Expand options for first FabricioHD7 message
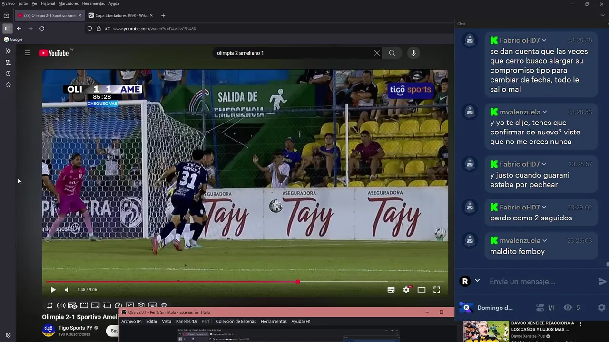The width and height of the screenshot is (609, 342). coord(544,40)
